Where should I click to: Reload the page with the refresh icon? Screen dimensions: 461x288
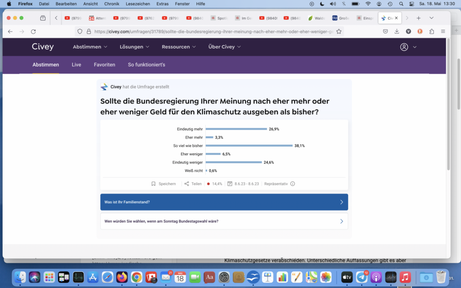(33, 31)
